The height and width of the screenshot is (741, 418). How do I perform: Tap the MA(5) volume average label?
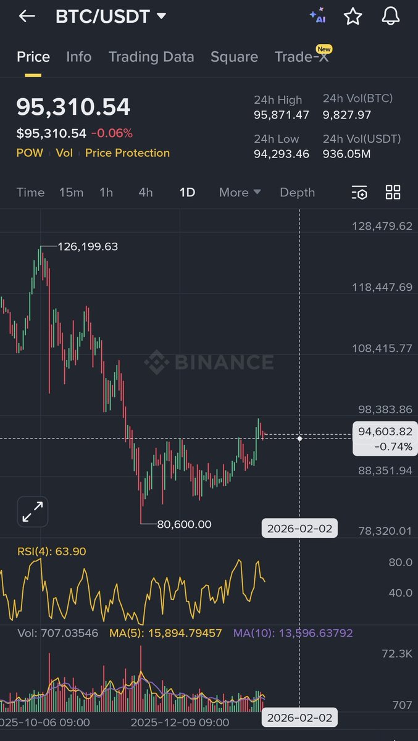point(164,634)
